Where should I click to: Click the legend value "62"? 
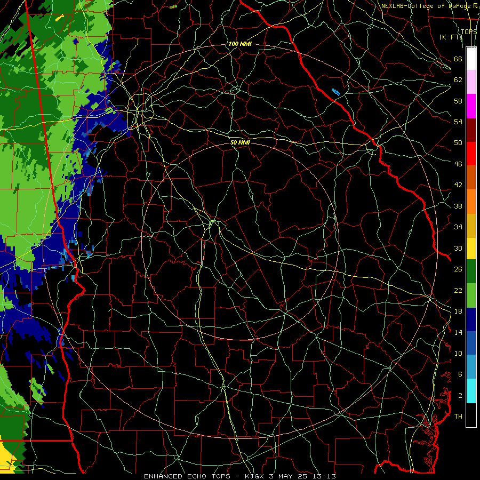click(x=458, y=80)
